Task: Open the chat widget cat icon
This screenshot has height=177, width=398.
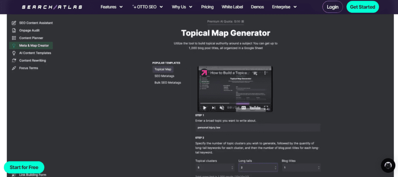Action: point(388,166)
